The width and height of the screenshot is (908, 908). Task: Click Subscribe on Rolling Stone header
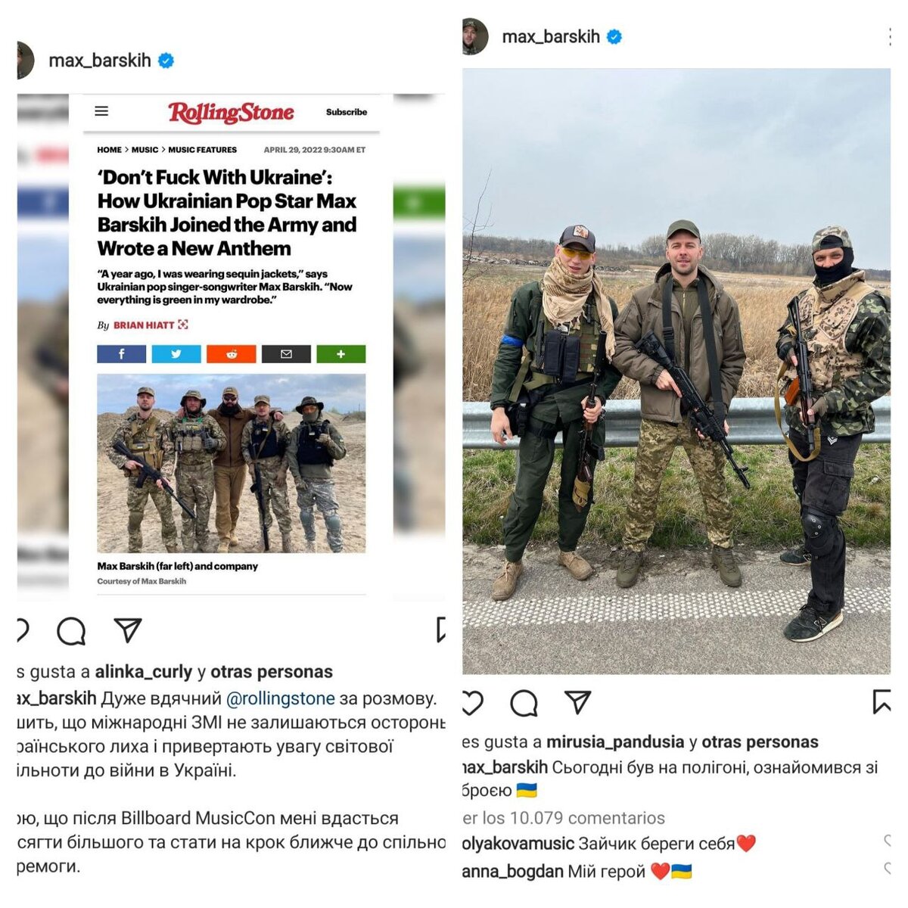(x=347, y=112)
